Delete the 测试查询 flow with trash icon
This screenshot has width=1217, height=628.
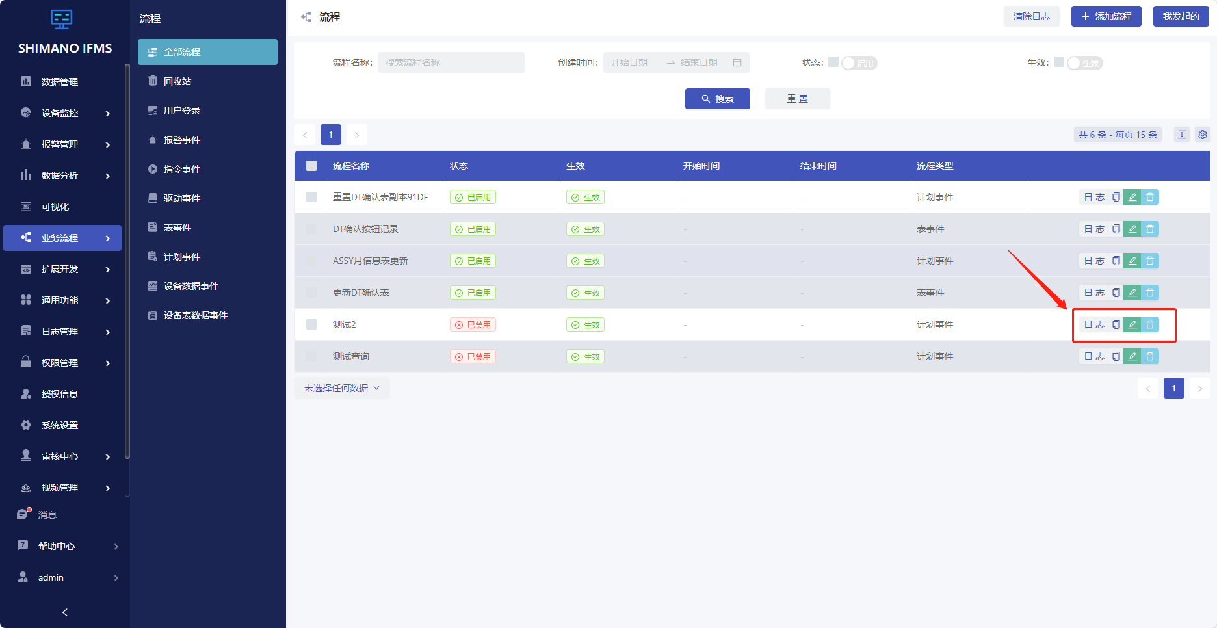[x=1150, y=356]
